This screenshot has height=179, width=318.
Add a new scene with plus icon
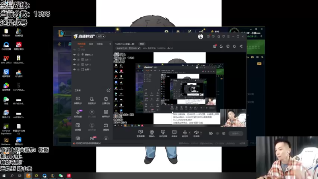point(110,44)
